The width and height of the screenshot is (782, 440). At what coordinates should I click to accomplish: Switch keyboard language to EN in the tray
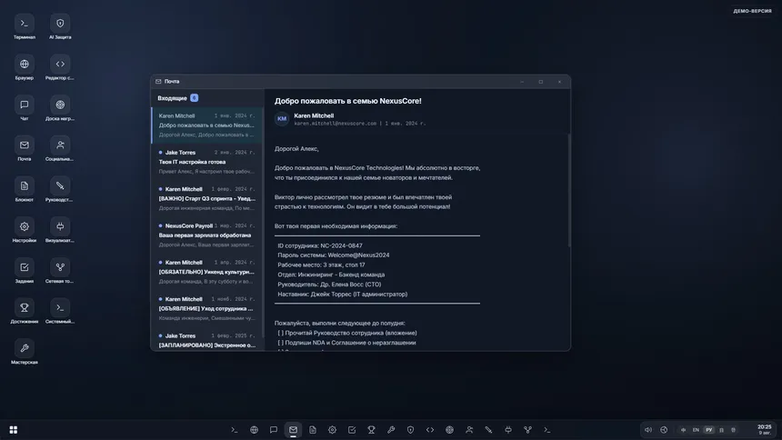click(x=696, y=429)
